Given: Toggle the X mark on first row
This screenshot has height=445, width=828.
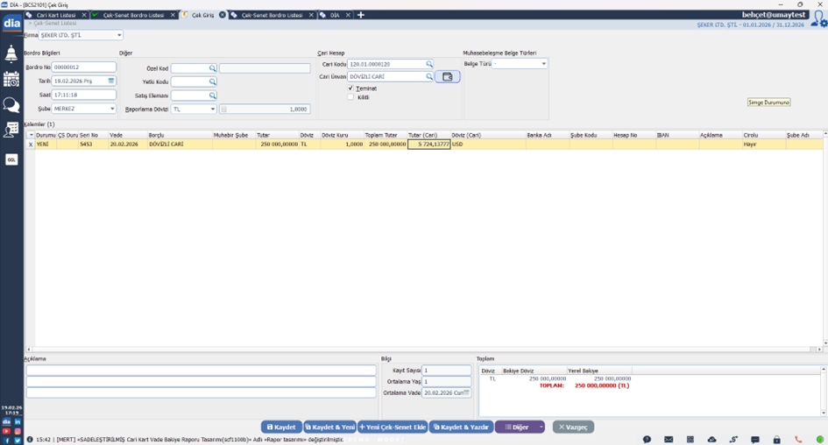Looking at the screenshot, I should [31, 145].
